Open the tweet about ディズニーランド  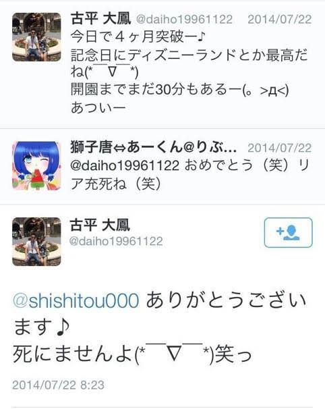[162, 63]
